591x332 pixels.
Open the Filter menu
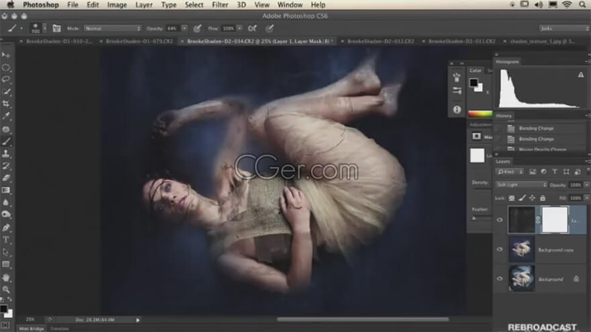(x=220, y=5)
